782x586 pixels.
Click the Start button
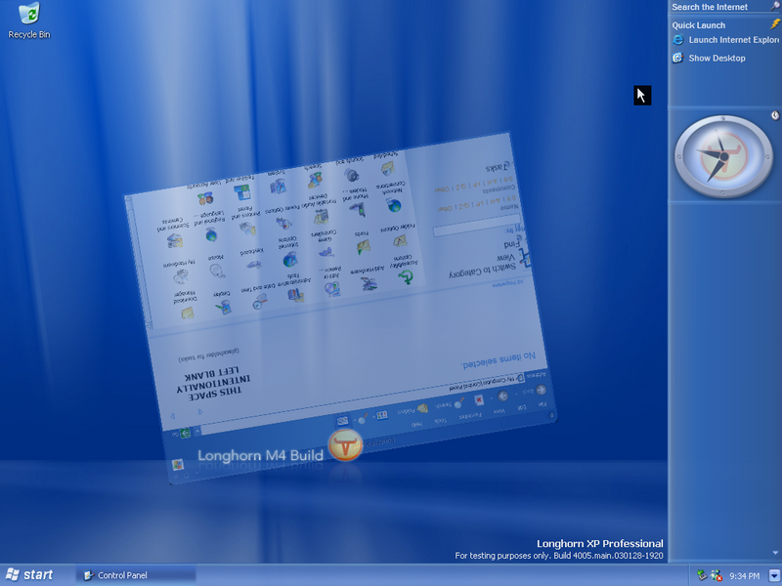click(x=28, y=575)
